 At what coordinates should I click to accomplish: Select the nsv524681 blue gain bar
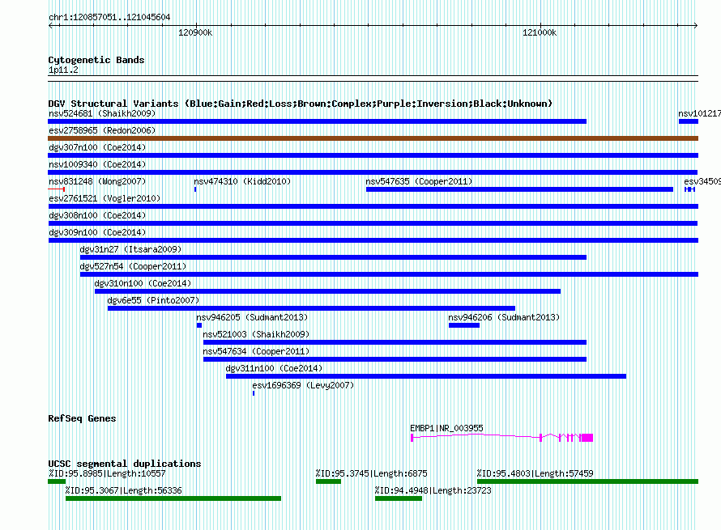(318, 121)
